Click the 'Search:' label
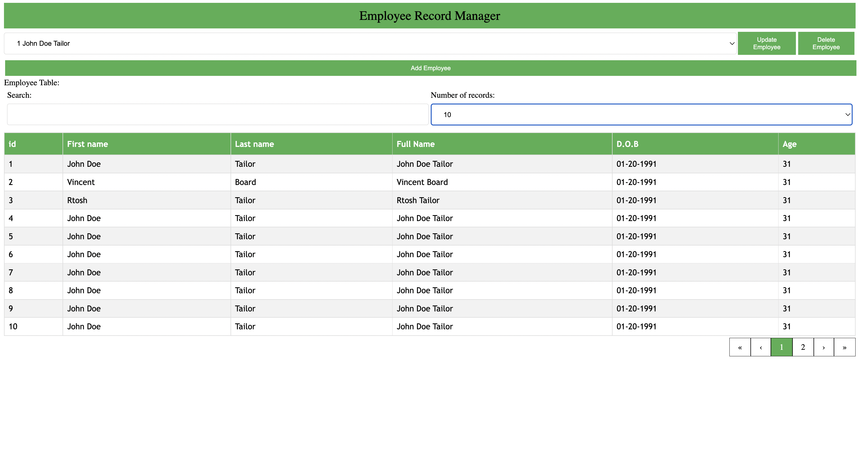Viewport: 859px width, 466px height. tap(19, 95)
